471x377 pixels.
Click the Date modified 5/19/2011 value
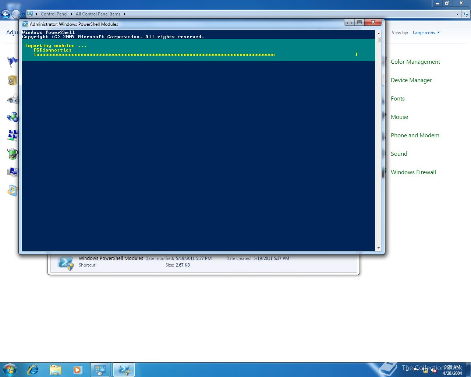click(194, 258)
